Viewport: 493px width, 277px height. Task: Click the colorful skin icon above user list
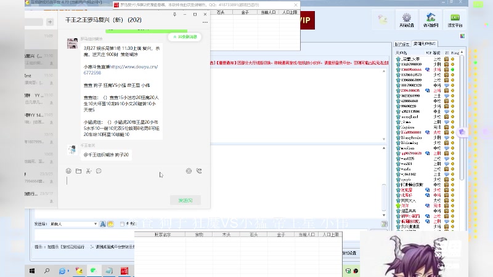pos(463,36)
